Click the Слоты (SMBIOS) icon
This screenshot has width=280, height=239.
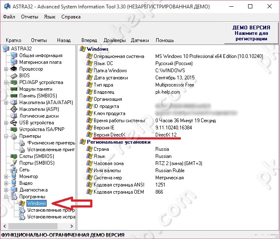coord(14,156)
